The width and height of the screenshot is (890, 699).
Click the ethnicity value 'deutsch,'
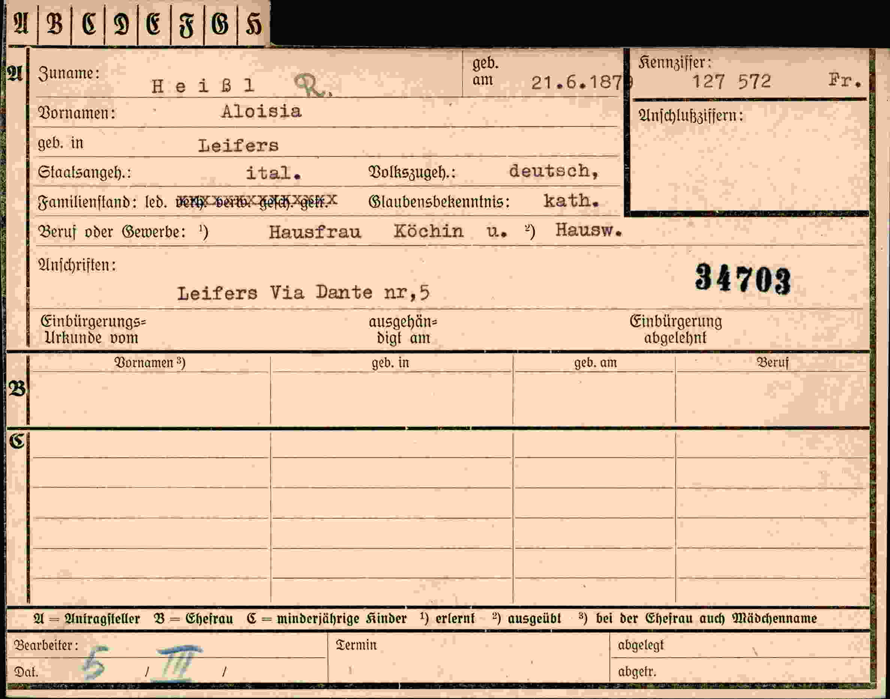[554, 171]
